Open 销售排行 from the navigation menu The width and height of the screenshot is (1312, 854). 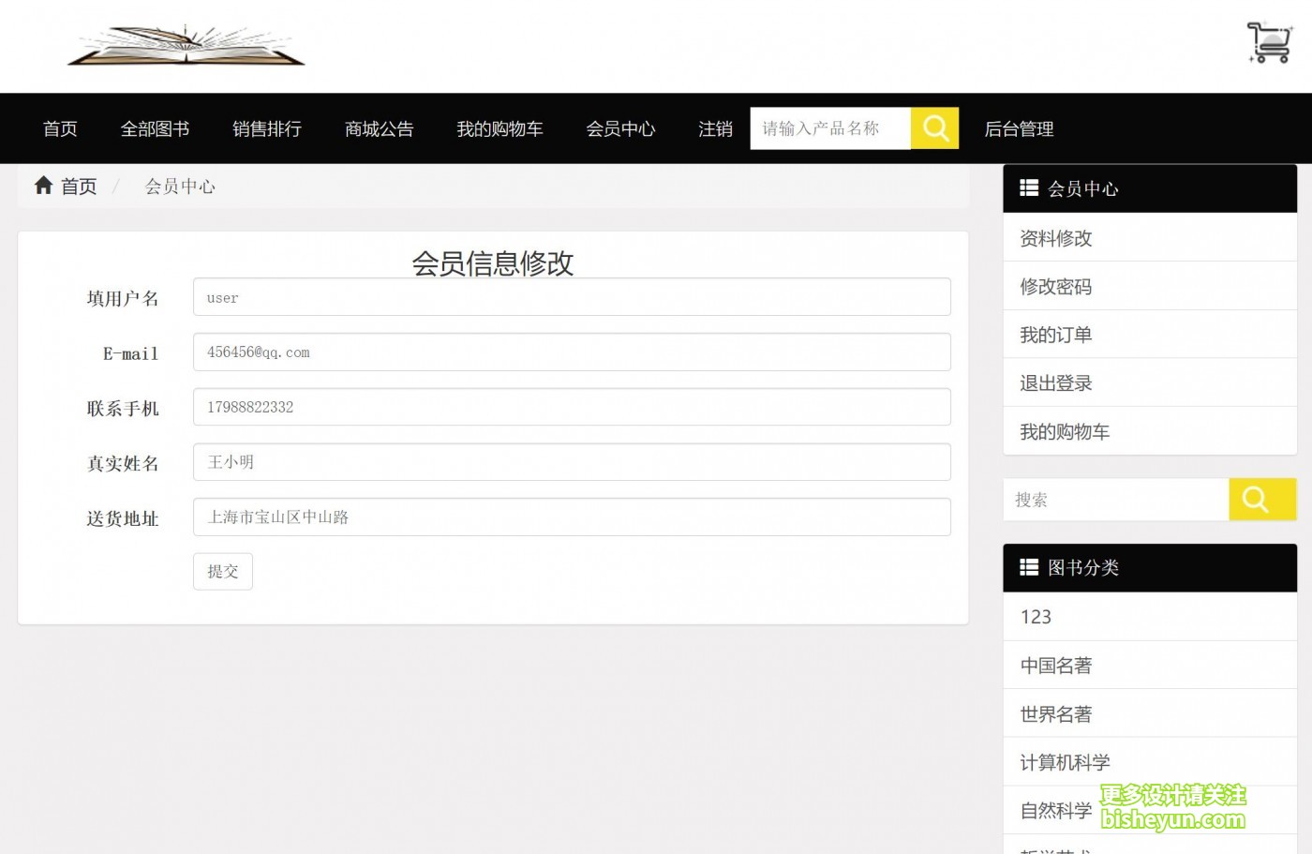[x=266, y=128]
